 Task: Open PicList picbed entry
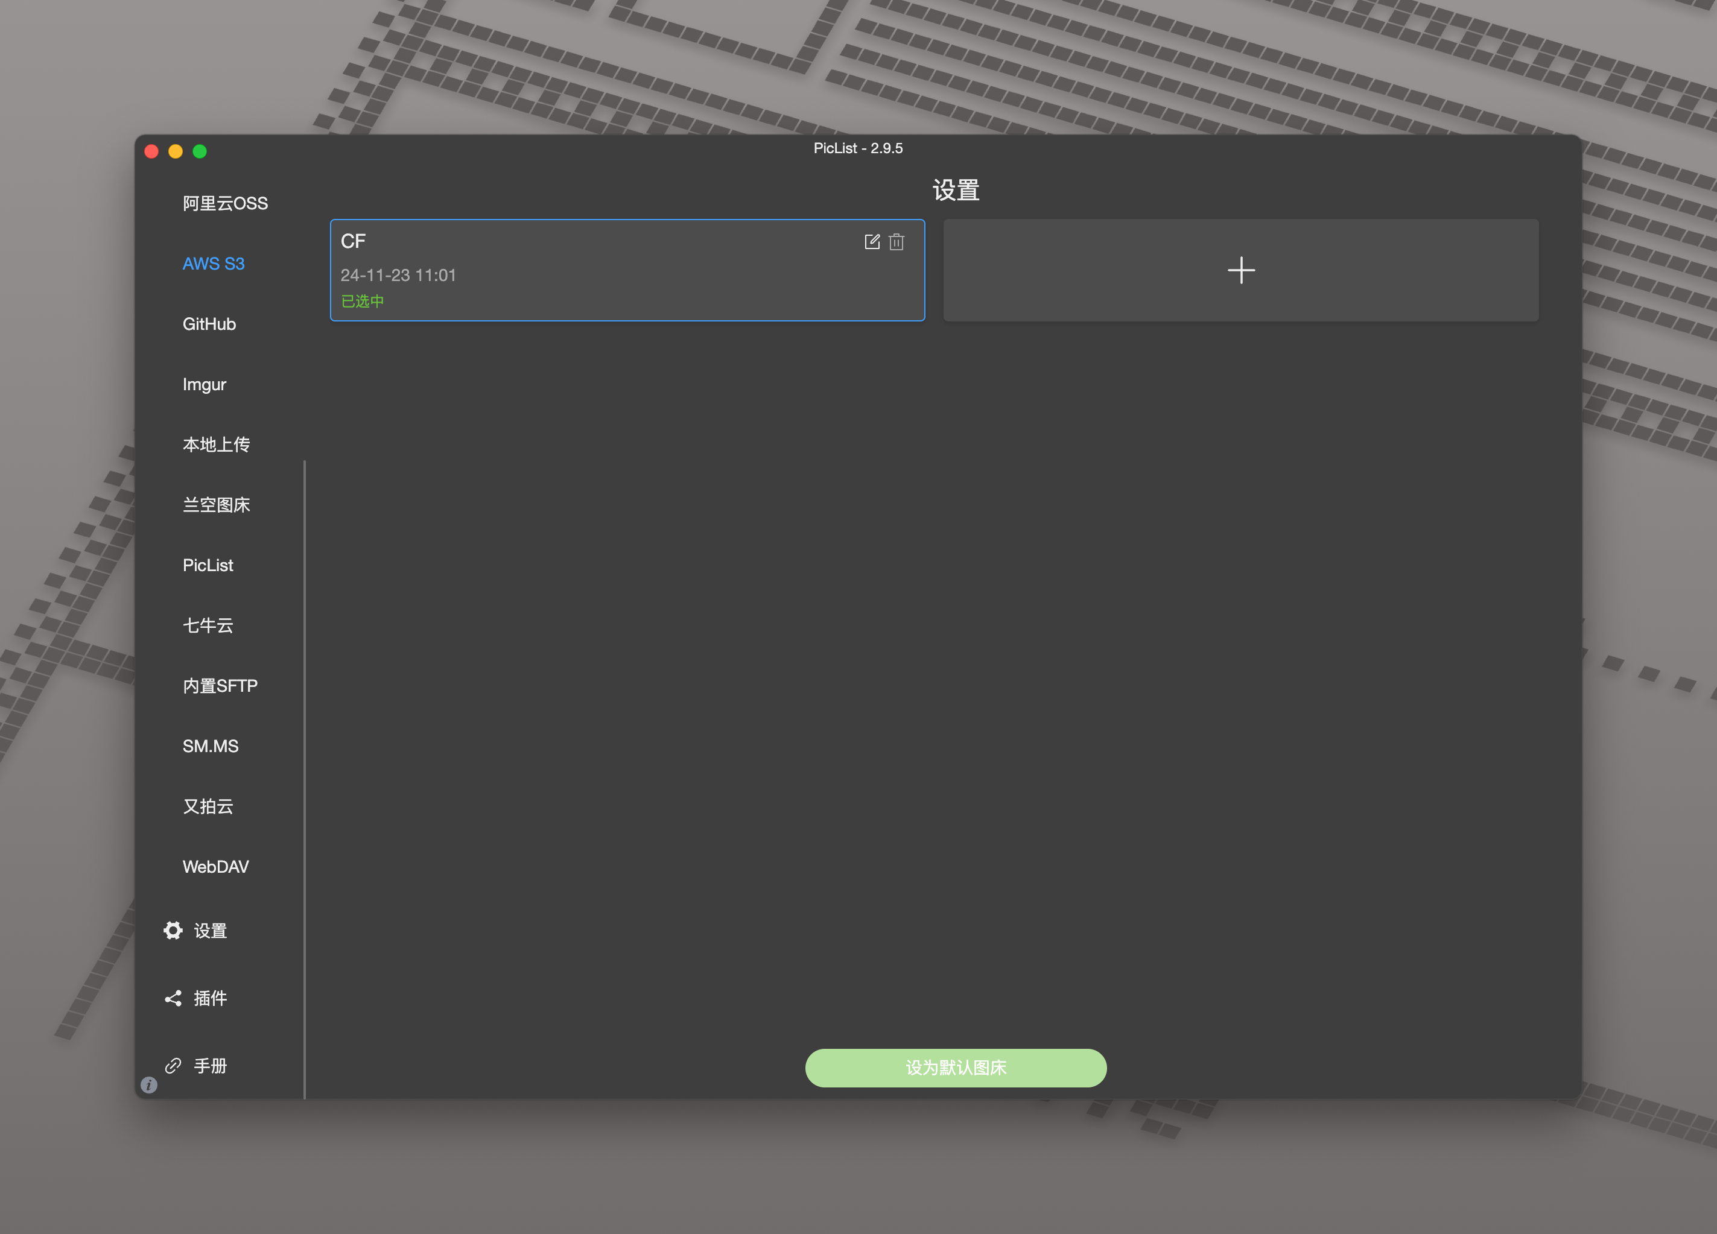[208, 566]
